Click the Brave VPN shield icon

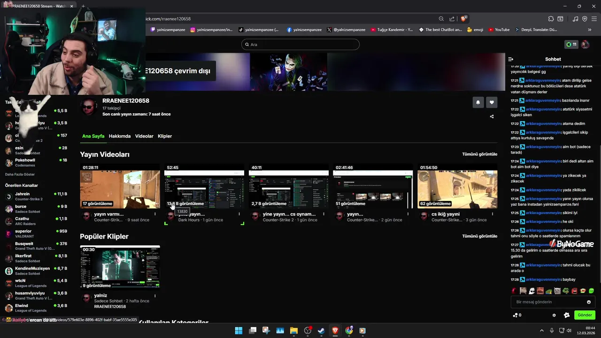(x=585, y=19)
